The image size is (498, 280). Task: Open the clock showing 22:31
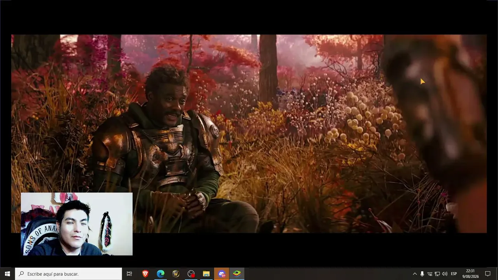point(470,274)
